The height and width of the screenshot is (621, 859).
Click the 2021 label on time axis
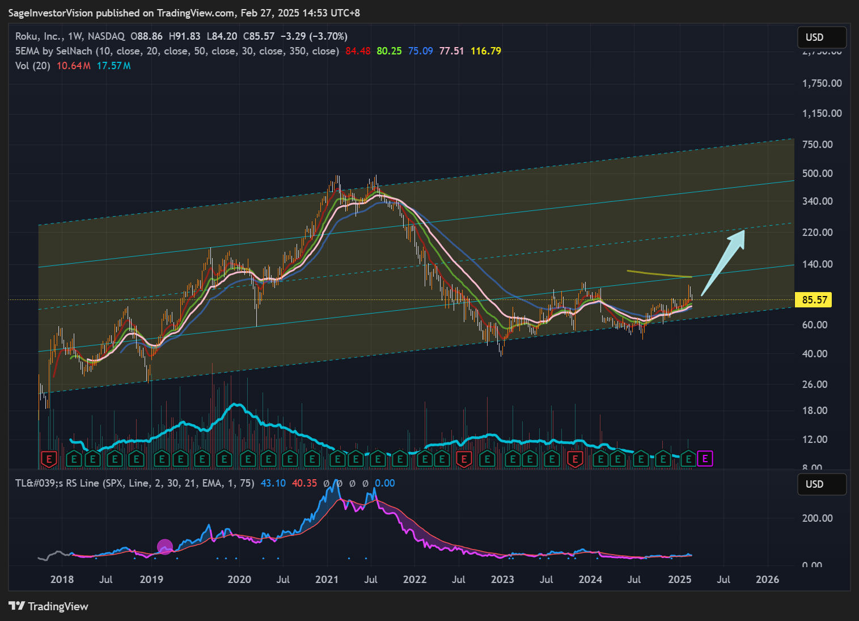327,580
